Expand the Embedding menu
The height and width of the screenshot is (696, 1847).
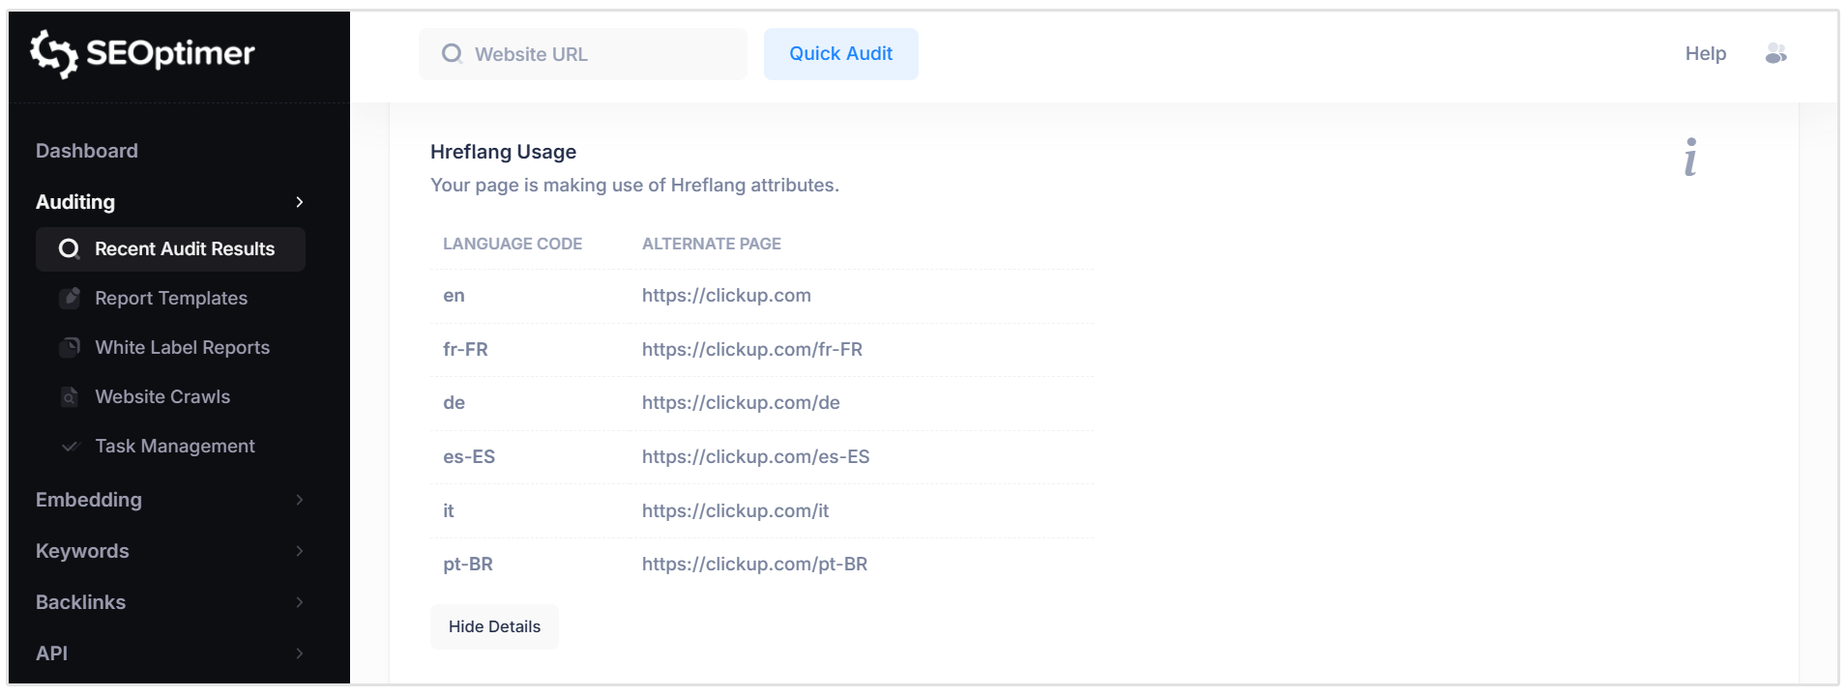(299, 500)
